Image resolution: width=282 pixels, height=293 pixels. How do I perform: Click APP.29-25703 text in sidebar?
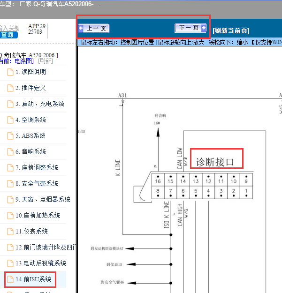tap(38, 29)
